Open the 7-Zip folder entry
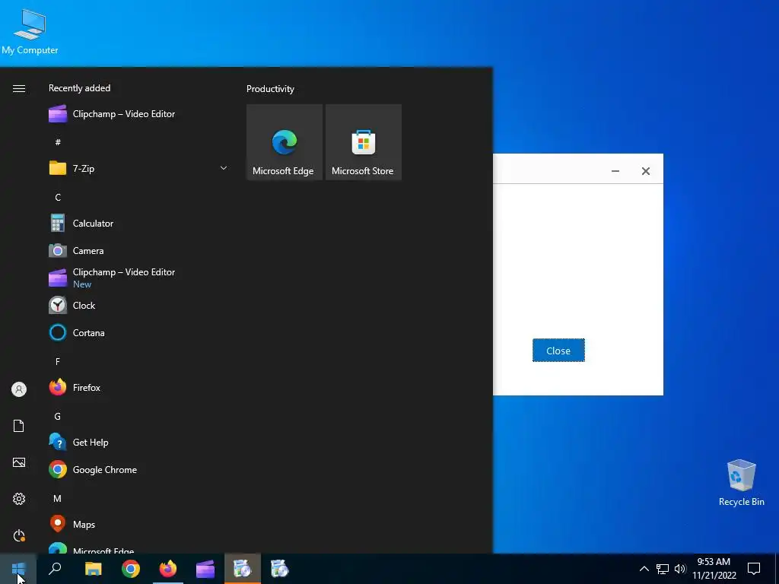 138,168
